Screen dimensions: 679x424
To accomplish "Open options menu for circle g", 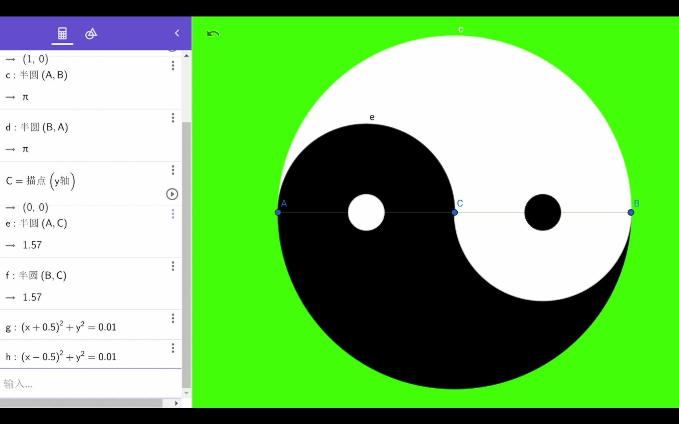I will (x=173, y=318).
